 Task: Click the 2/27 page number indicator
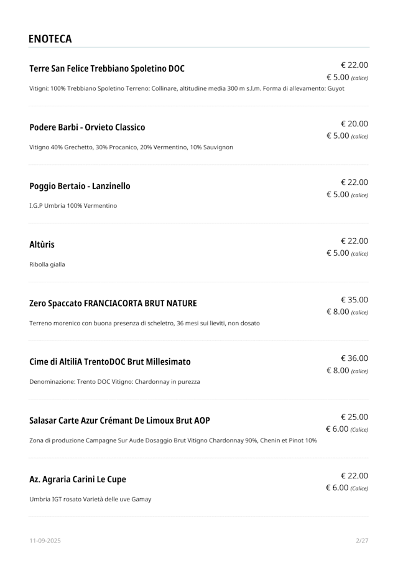click(x=362, y=541)
